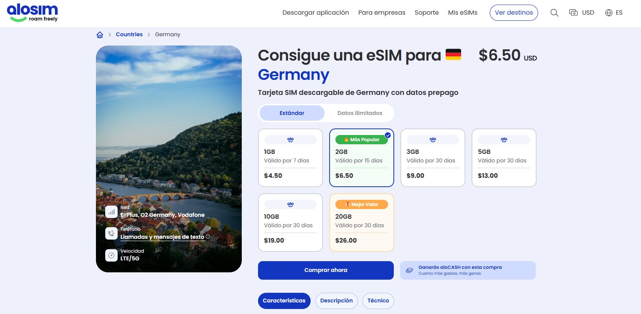
Task: Switch to Estándar plans
Action: [292, 113]
